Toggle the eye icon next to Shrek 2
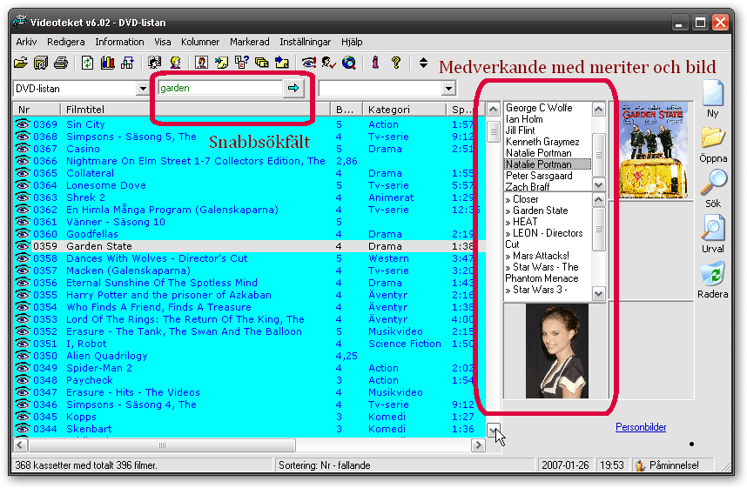The width and height of the screenshot is (747, 488). [23, 197]
